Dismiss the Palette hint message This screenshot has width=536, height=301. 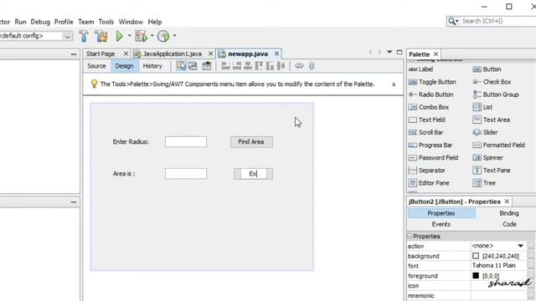point(394,84)
